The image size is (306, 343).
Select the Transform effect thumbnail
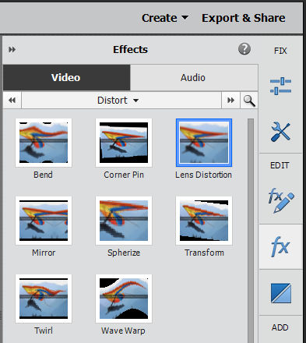coord(204,221)
